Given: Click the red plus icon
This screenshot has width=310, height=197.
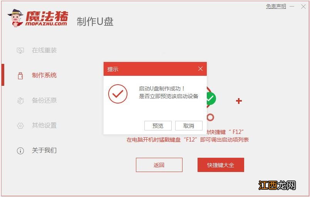Looking at the screenshot, I should (239, 101).
